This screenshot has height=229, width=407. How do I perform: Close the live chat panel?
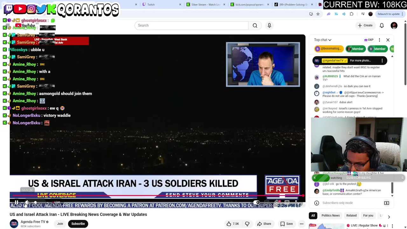pos(388,40)
